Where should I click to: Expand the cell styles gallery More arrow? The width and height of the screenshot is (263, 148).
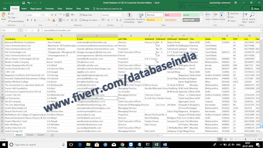pyautogui.click(x=202, y=21)
